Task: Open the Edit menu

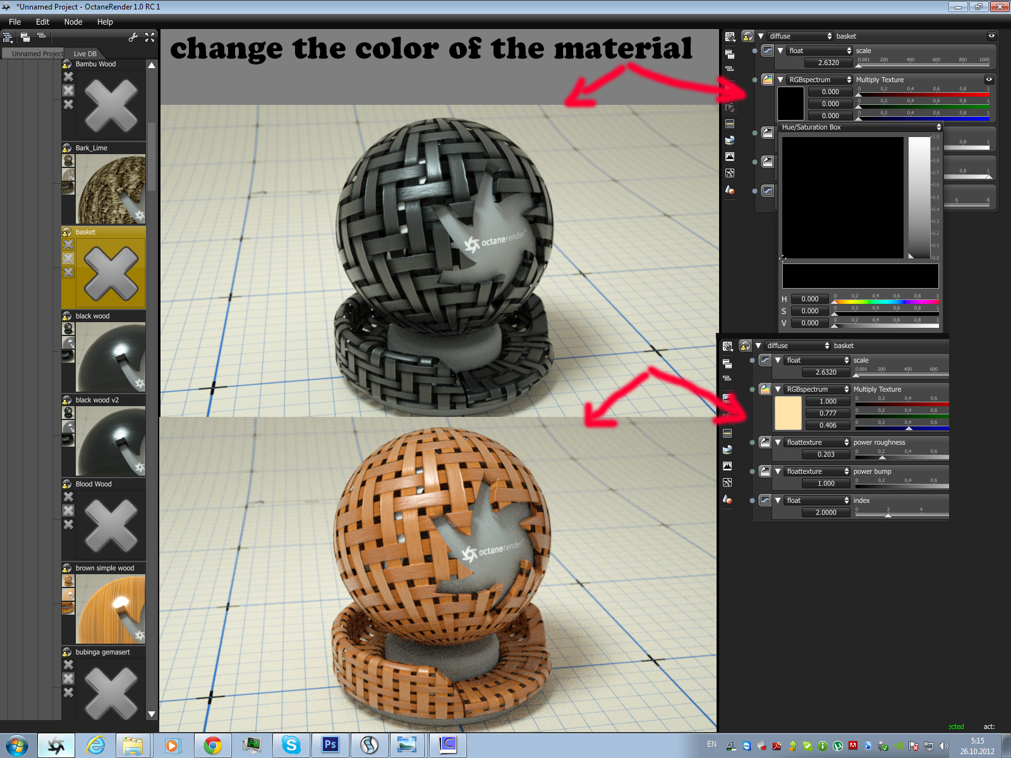Action: [x=42, y=21]
